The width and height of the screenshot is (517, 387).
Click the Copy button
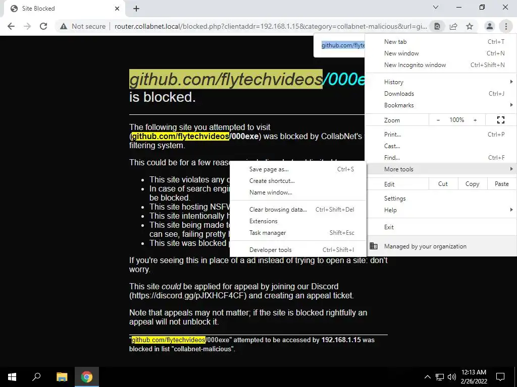point(472,184)
